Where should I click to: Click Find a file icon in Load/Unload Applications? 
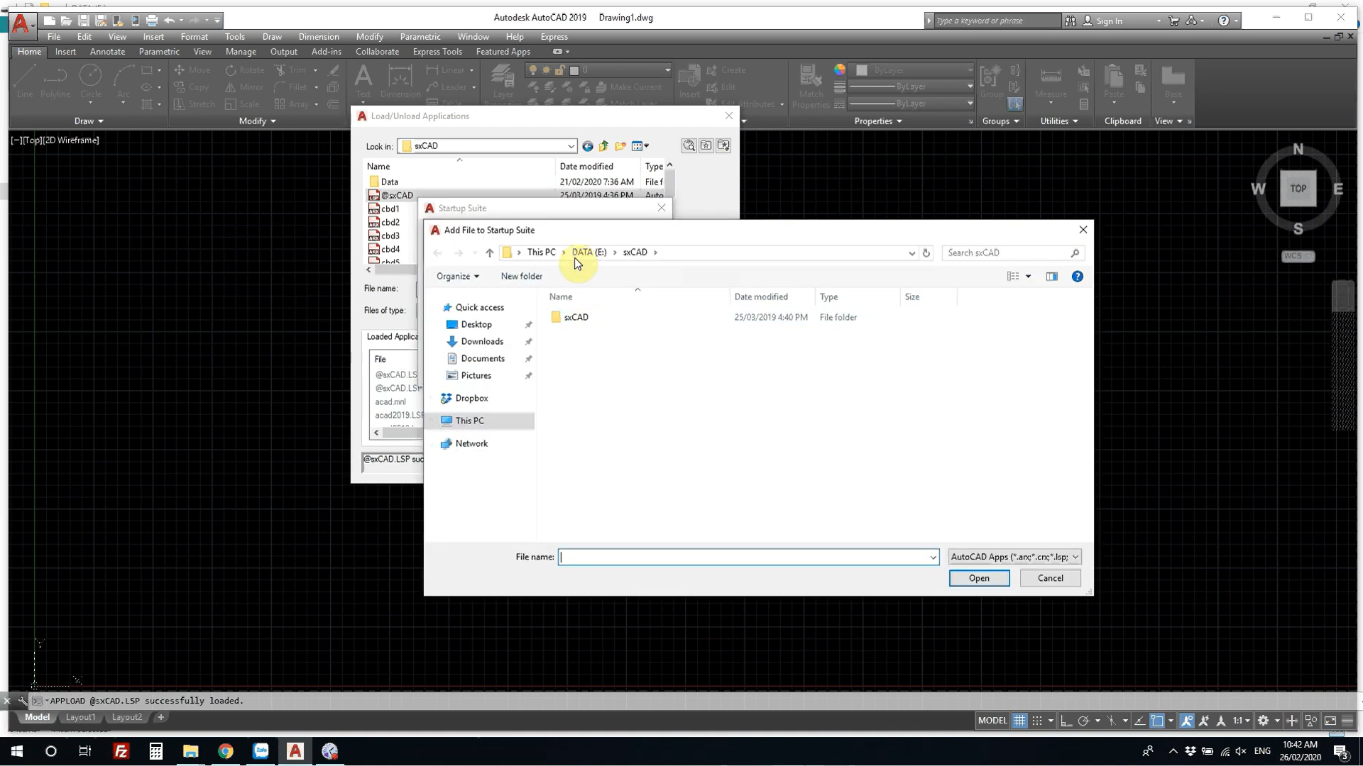coord(689,145)
